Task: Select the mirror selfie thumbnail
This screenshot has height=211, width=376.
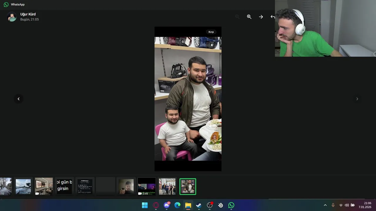Action: 126,186
